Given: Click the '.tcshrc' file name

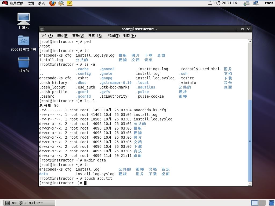Looking at the screenshot, I should (x=186, y=78).
